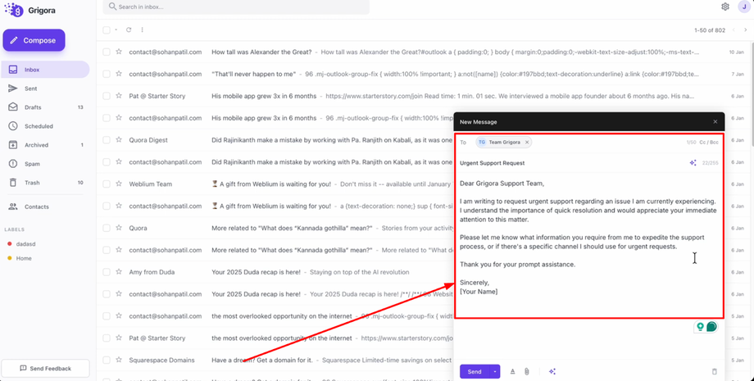This screenshot has height=381, width=754.
Task: Focus the Search in inbox field
Action: (x=236, y=7)
